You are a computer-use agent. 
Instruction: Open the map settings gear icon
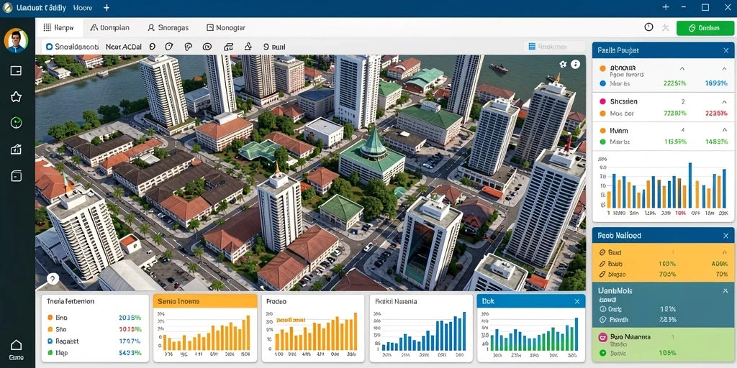pos(563,64)
